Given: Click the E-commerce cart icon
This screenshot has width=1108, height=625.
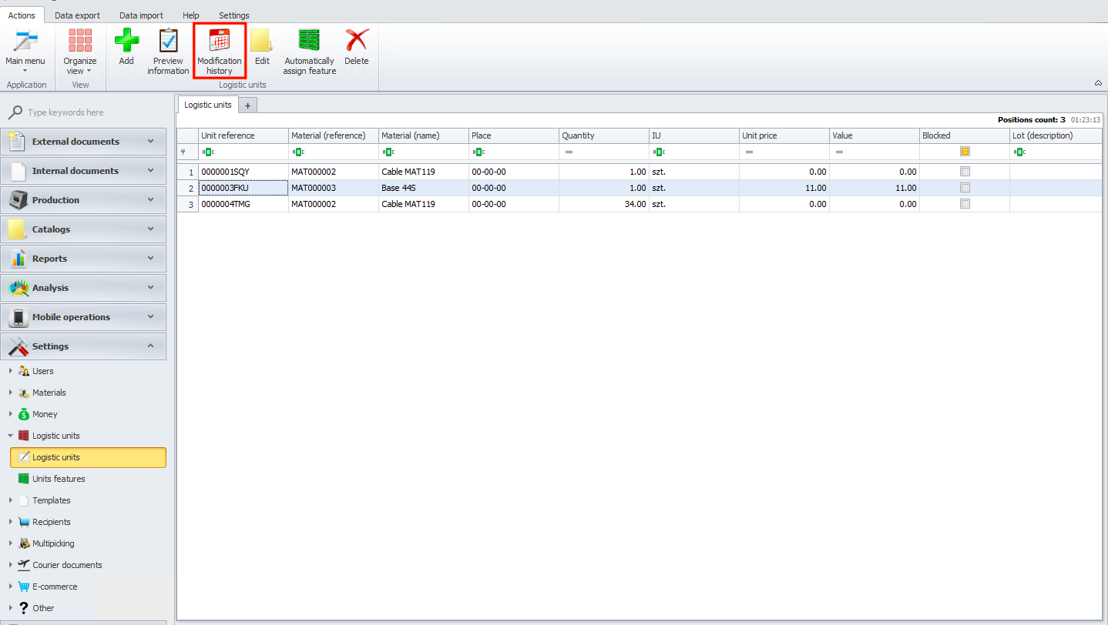Looking at the screenshot, I should tap(24, 587).
